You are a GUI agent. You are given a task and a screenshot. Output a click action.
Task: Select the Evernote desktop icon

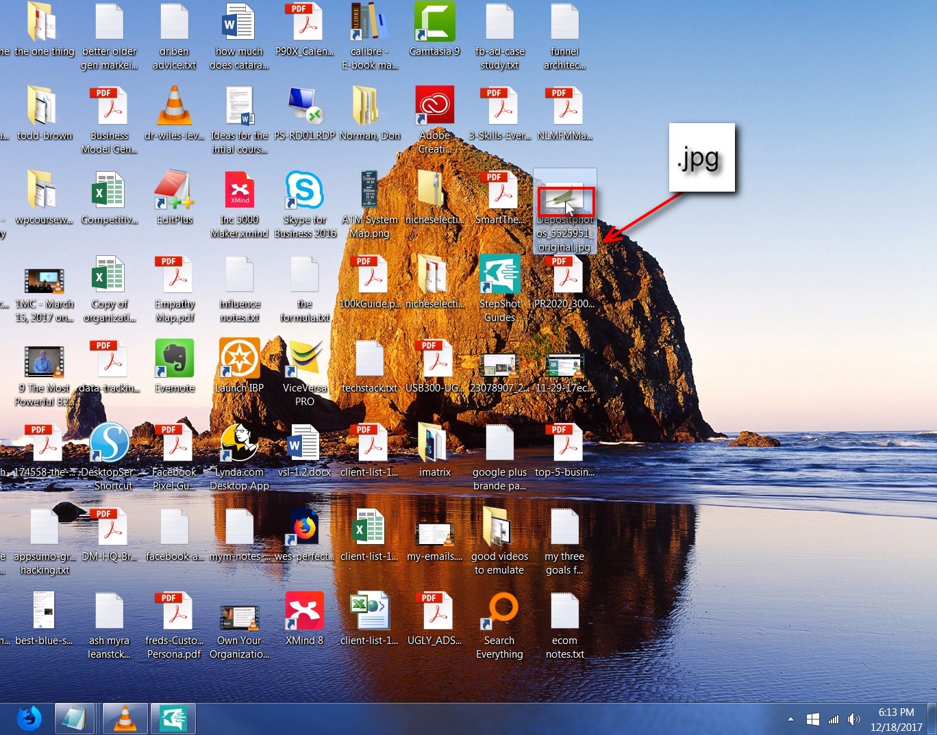click(x=175, y=360)
